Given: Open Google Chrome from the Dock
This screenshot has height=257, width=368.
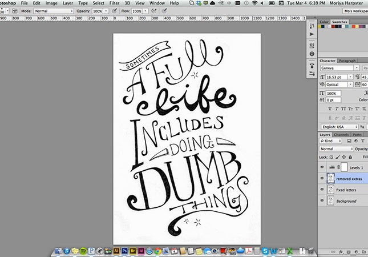Looking at the screenshot, I should click(x=157, y=251).
